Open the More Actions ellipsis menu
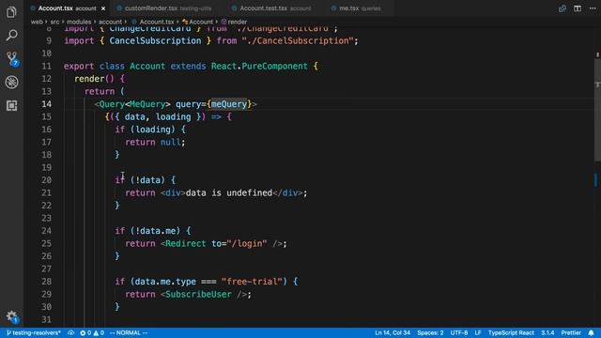The height and width of the screenshot is (338, 601). click(593, 8)
